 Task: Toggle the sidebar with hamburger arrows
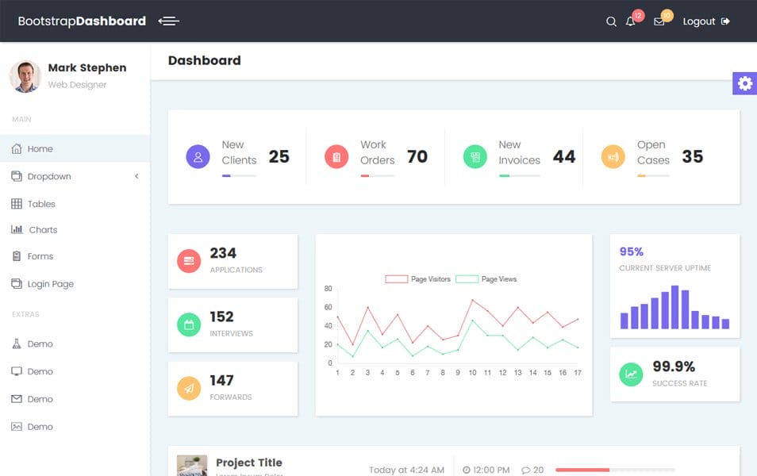pos(168,21)
